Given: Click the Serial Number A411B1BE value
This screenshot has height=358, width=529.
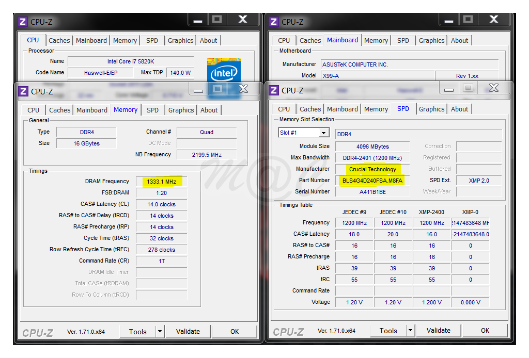Looking at the screenshot, I should pyautogui.click(x=372, y=192).
